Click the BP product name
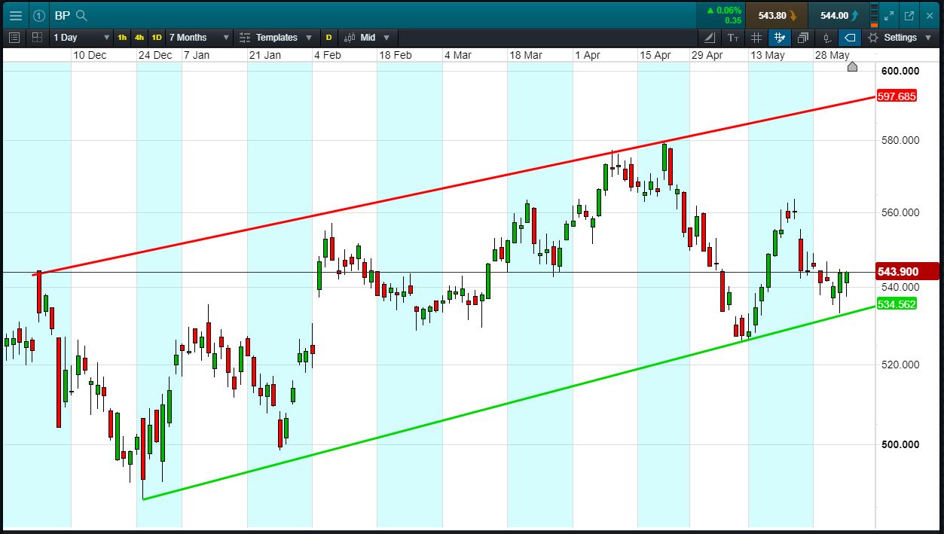 62,15
